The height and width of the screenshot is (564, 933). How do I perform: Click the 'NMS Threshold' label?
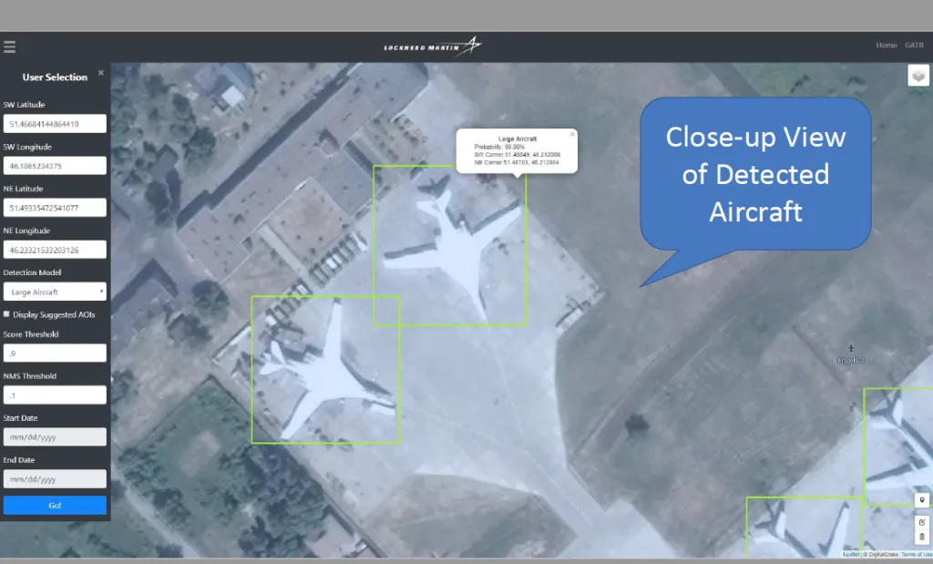point(30,376)
